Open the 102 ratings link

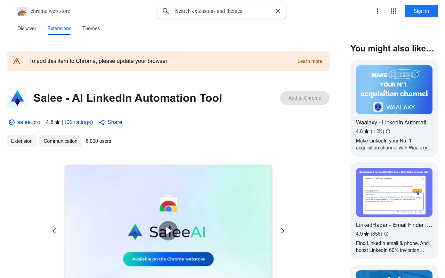[x=77, y=122]
